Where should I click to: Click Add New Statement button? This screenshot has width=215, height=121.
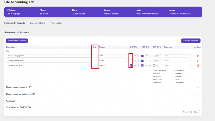tap(191, 41)
